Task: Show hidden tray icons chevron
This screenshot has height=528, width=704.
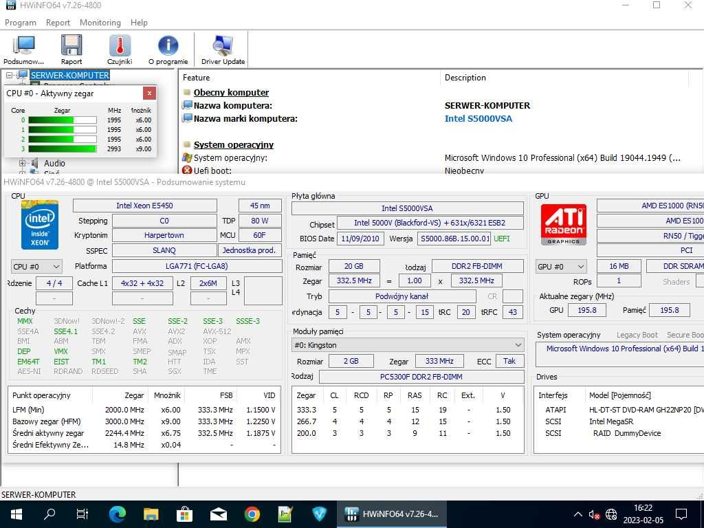Action: (577, 514)
